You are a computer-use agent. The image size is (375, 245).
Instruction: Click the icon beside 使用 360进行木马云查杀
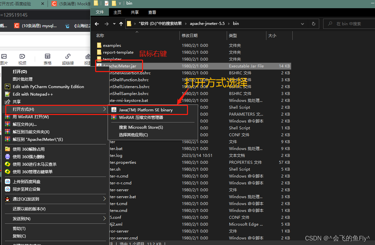point(8,164)
